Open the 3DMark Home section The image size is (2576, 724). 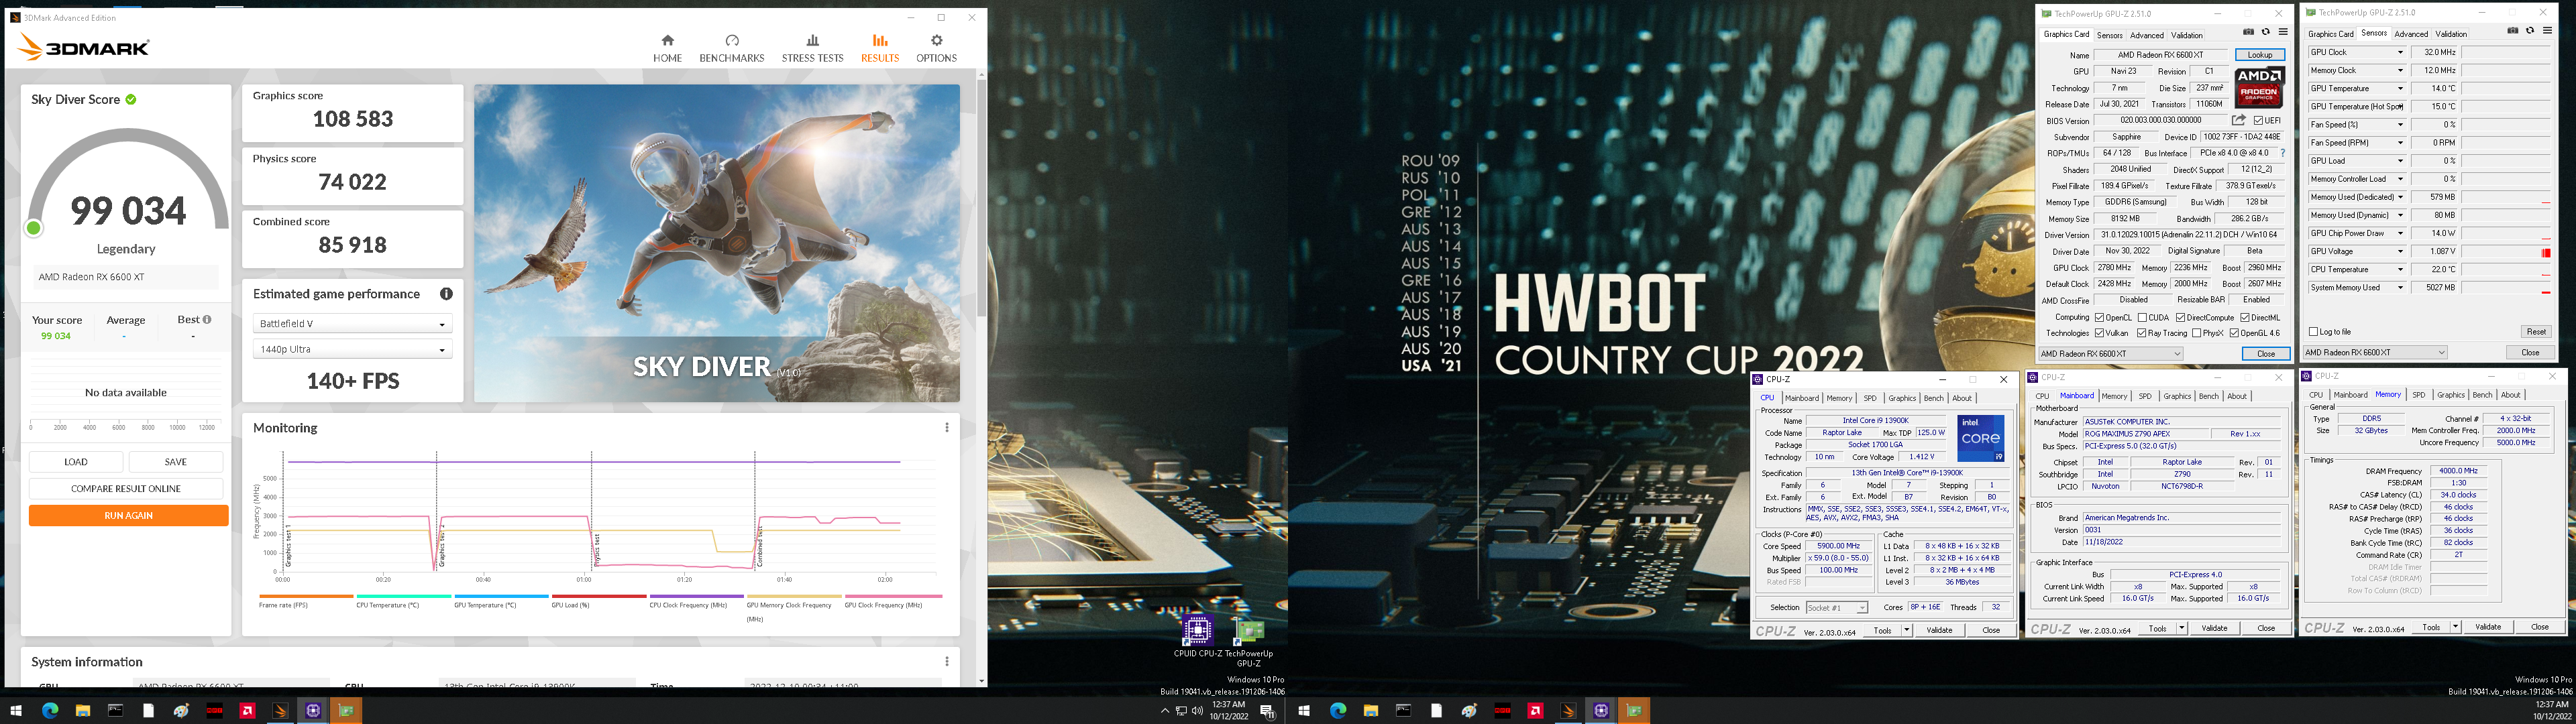(667, 48)
